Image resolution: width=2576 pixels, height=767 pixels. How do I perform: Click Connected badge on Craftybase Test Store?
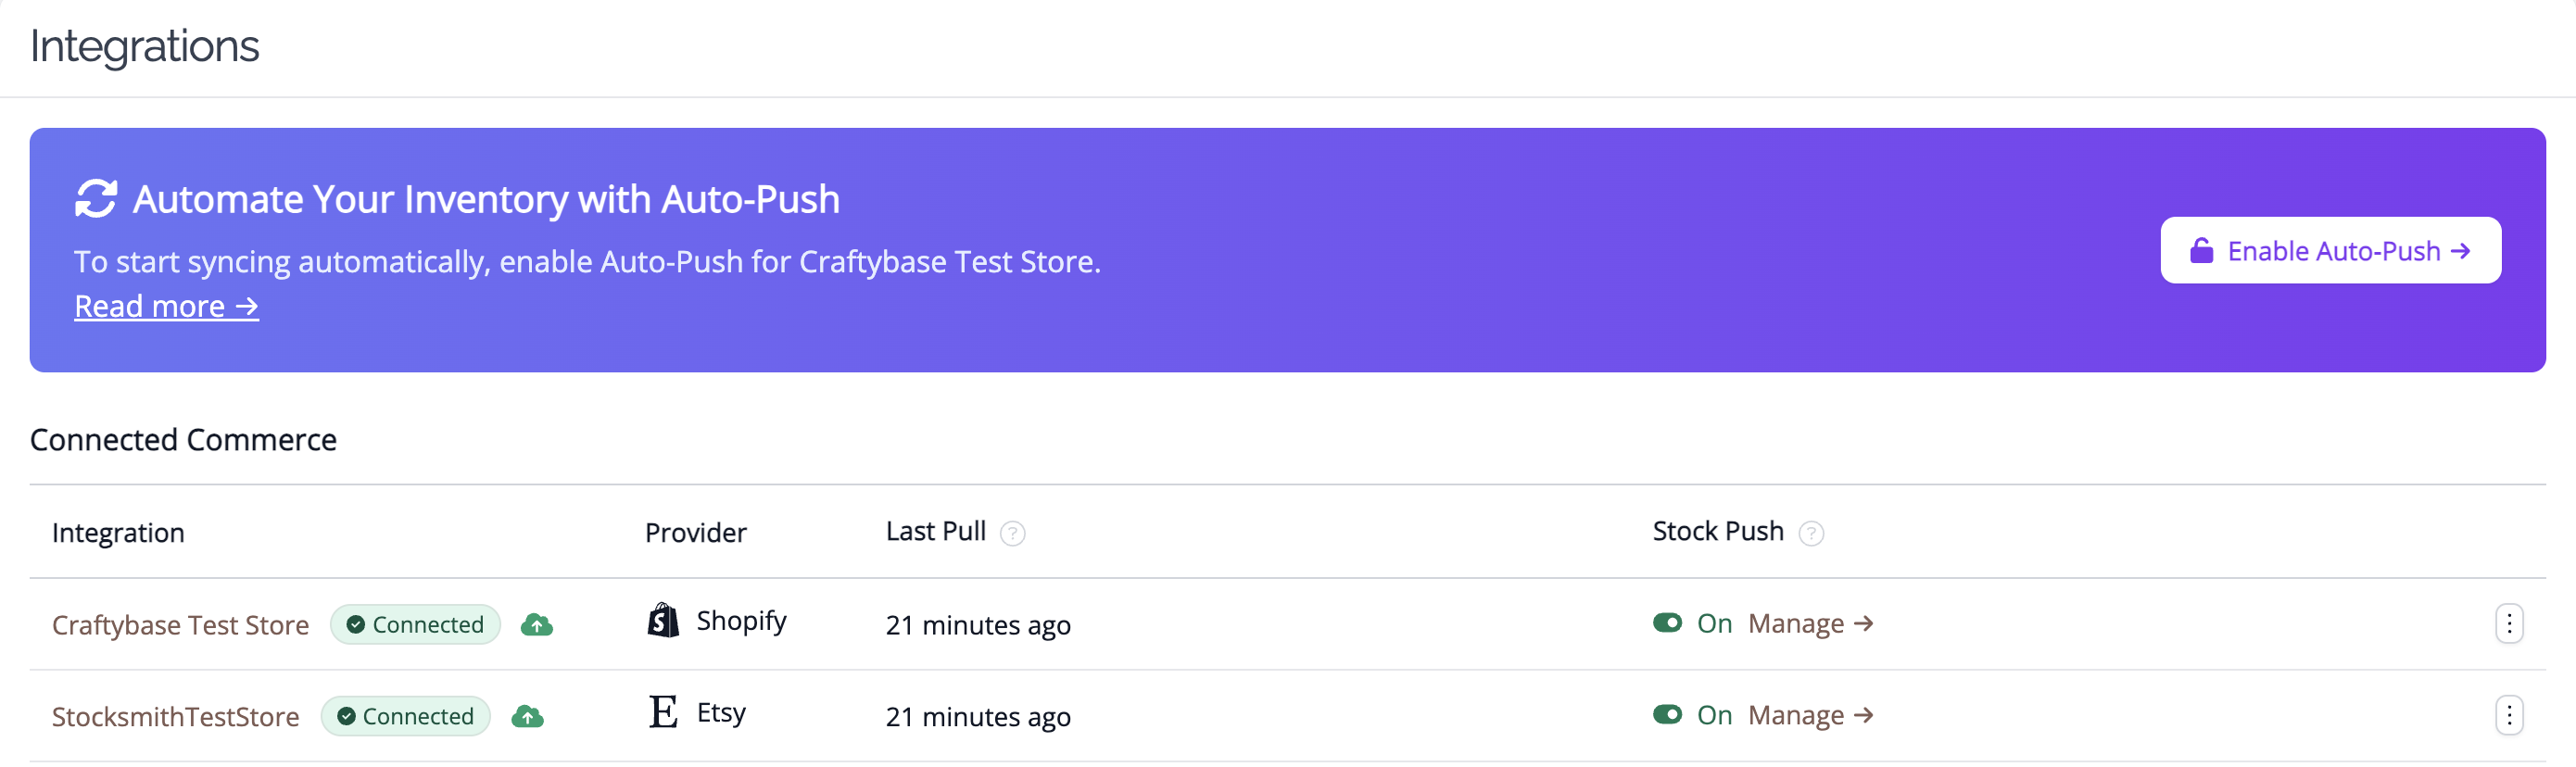coord(415,624)
